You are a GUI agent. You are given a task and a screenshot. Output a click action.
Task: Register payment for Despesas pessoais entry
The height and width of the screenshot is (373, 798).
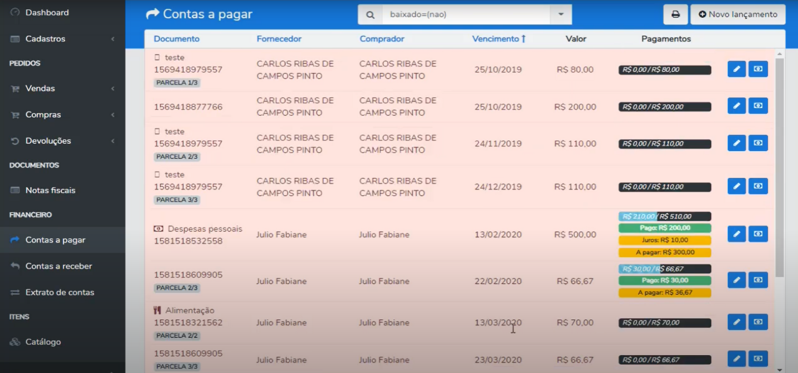click(758, 234)
